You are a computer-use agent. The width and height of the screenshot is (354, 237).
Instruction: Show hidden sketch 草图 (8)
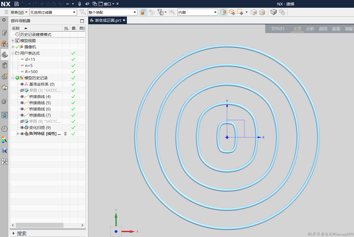[x=22, y=121]
